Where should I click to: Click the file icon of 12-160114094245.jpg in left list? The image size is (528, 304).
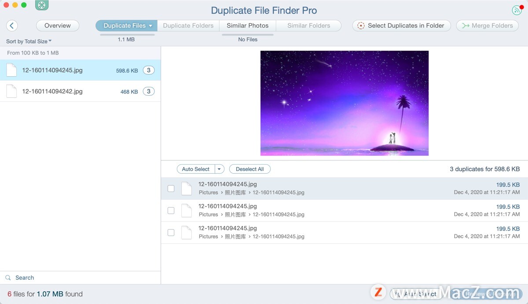[11, 70]
